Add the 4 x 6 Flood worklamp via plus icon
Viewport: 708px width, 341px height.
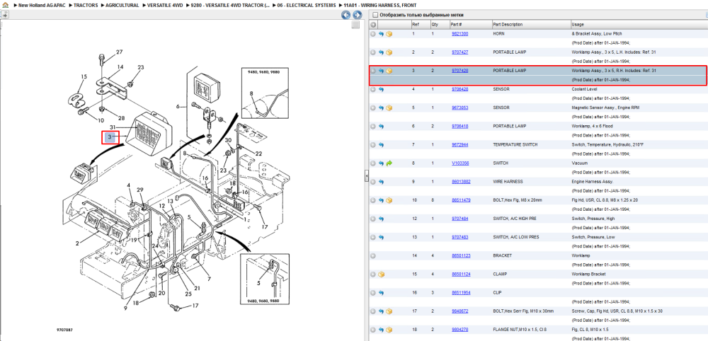click(373, 127)
